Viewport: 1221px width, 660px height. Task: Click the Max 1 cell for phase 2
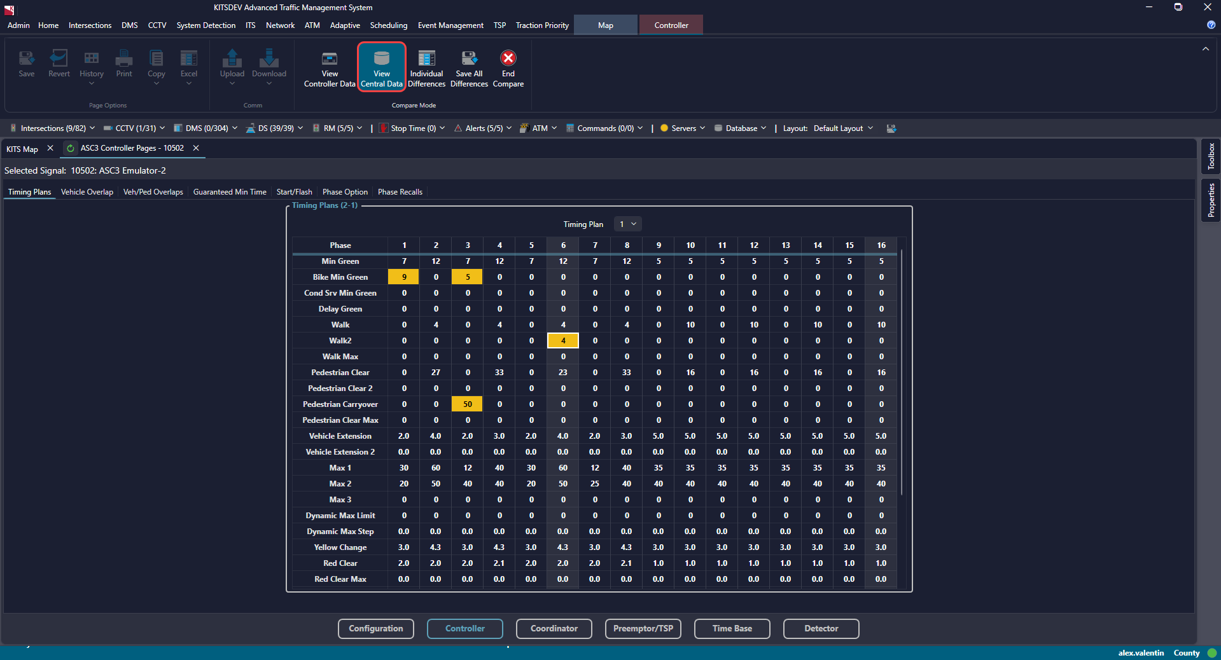[436, 468]
